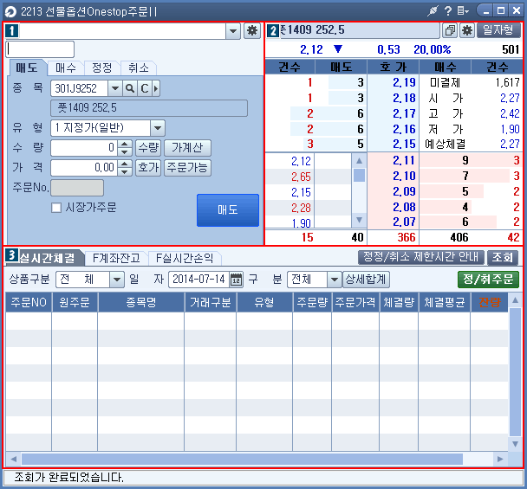This screenshot has height=489, width=527.
Task: Click 조회 button
Action: tap(503, 257)
